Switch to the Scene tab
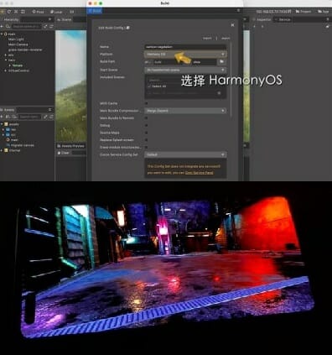Viewport: 332px width, 355px height. click(x=65, y=19)
